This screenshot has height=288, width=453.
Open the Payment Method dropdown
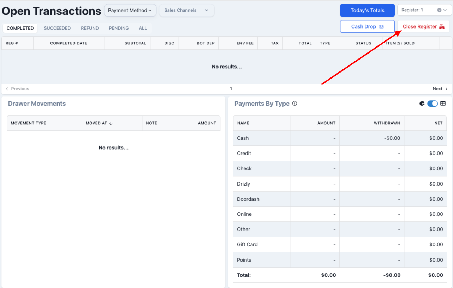click(130, 11)
